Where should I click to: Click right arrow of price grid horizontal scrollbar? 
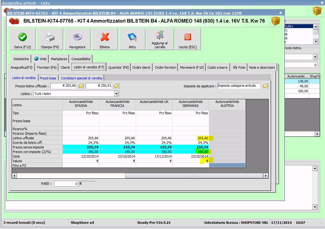[x=266, y=176]
